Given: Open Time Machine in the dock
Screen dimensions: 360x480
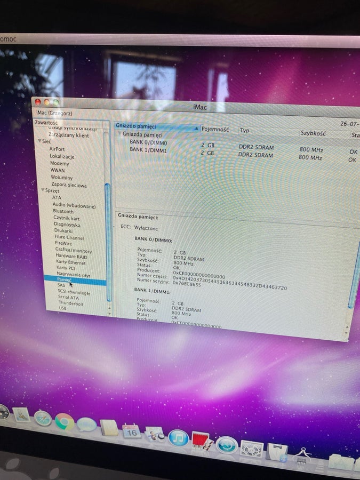Looking at the screenshot, I should (227, 445).
